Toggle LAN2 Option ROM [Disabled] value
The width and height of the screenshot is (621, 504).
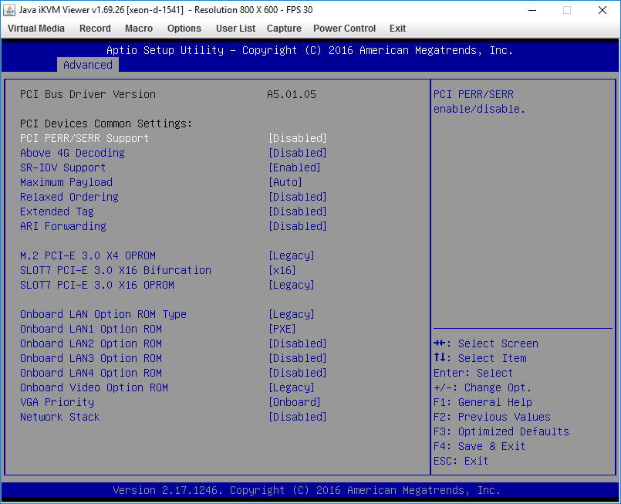[x=298, y=343]
